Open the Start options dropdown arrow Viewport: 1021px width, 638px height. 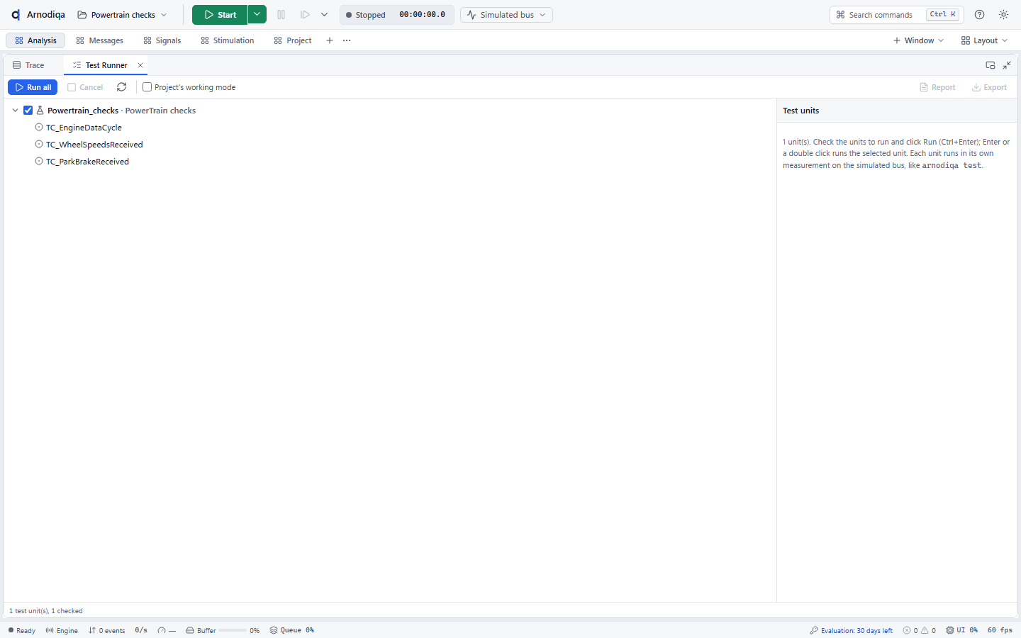pos(257,15)
